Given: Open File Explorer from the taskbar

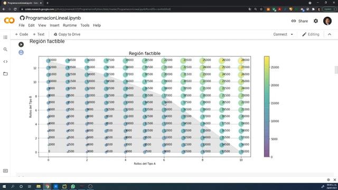Looking at the screenshot, I should click(39, 186).
